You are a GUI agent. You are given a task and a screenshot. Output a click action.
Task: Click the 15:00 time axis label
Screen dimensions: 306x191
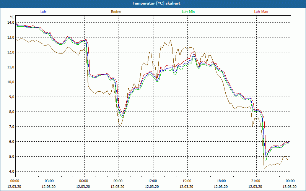coord(187,181)
